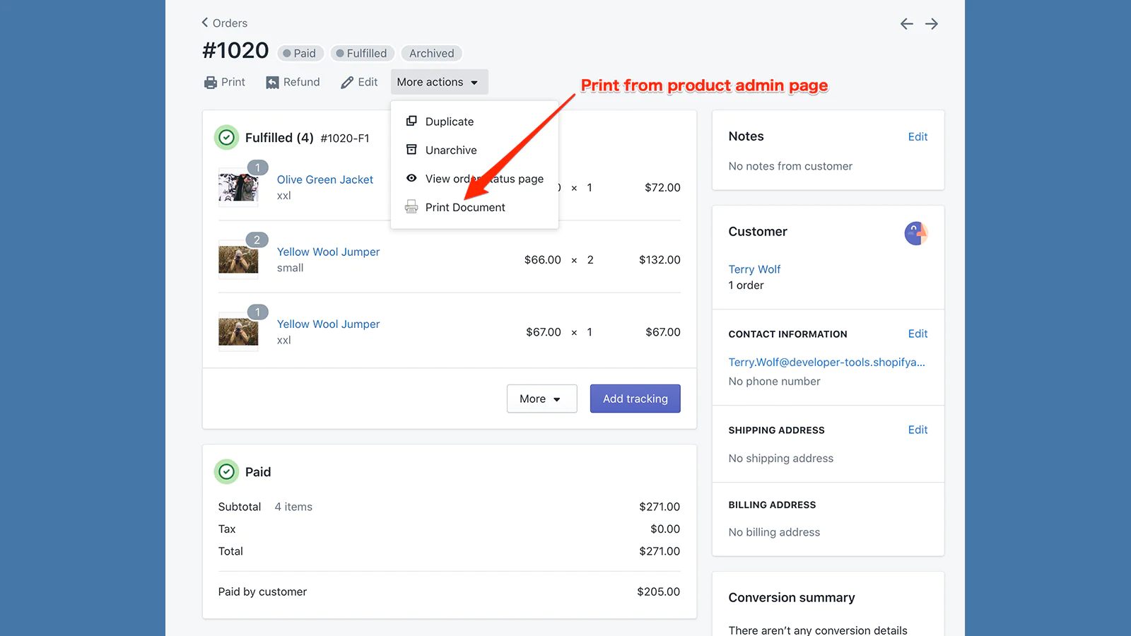Click the Terry.Wolf email address link
This screenshot has width=1131, height=636.
826,362
